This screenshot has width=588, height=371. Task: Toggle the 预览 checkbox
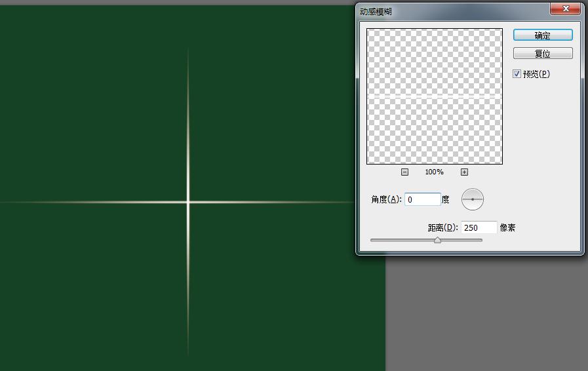tap(517, 74)
